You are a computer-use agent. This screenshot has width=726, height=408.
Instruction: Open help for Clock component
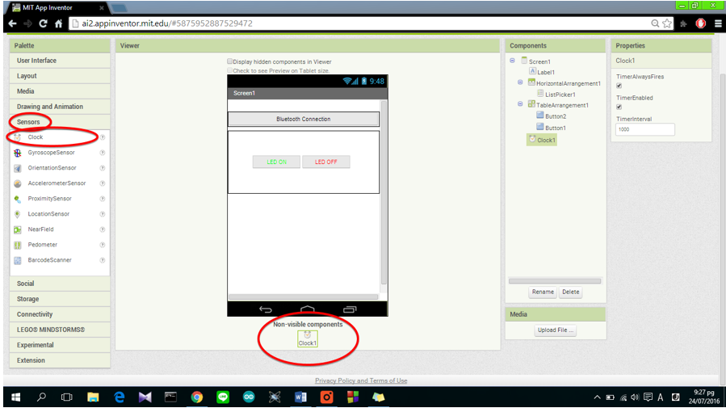[x=103, y=137]
